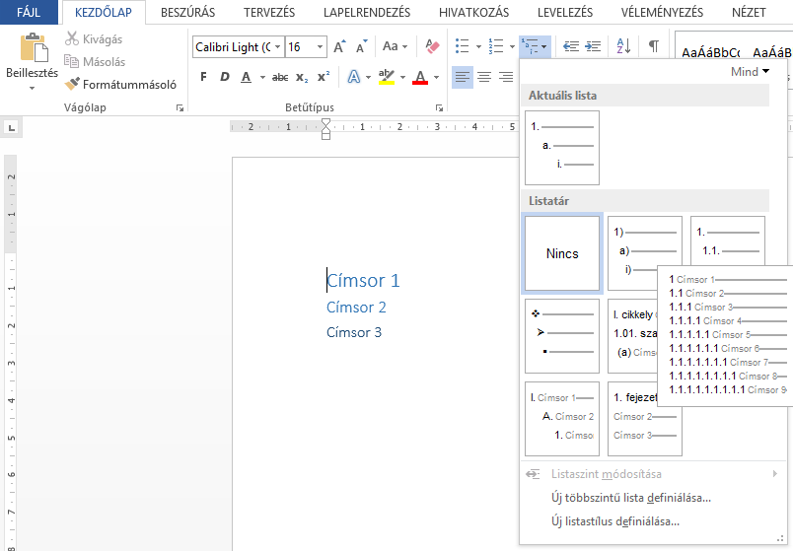Click the red font color button
Viewport: 793px width, 551px height.
(x=421, y=77)
